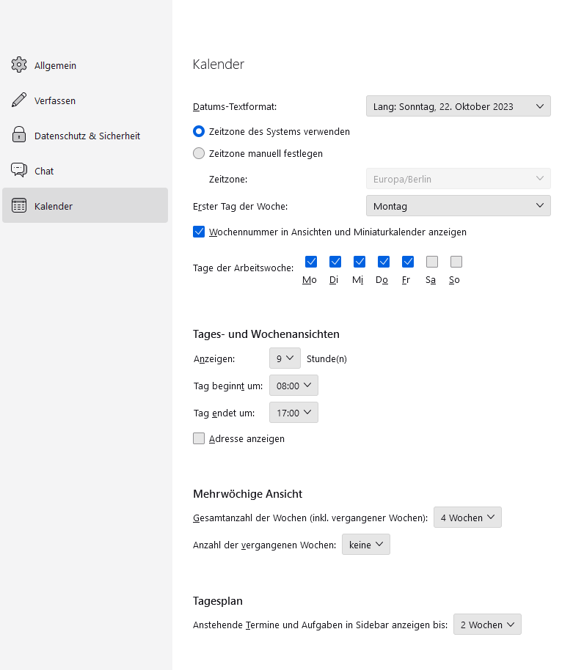This screenshot has width=584, height=670.
Task: Expand 'Erster Tag der Woche' dropdown
Action: (x=458, y=206)
